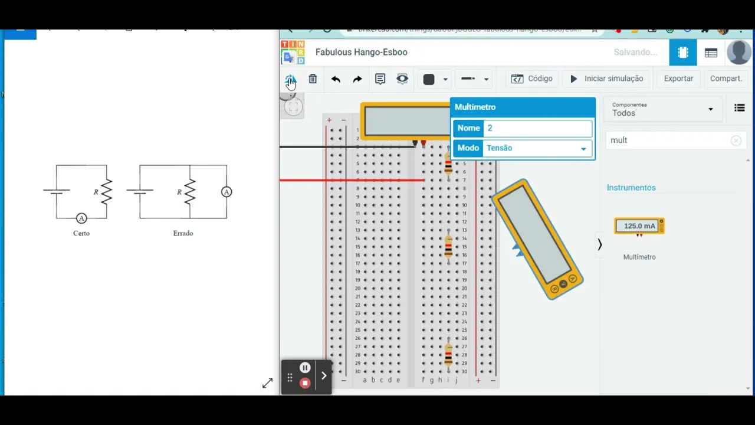755x425 pixels.
Task: Click the Certo circuit label
Action: 81,233
